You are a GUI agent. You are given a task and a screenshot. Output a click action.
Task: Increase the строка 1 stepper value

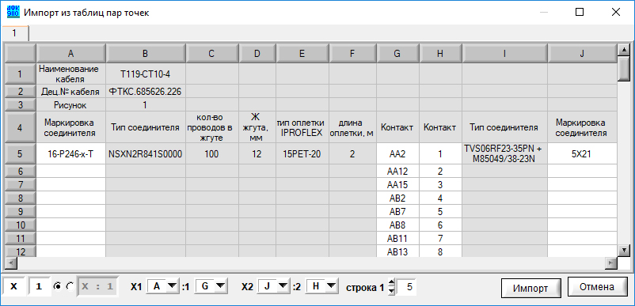point(391,283)
